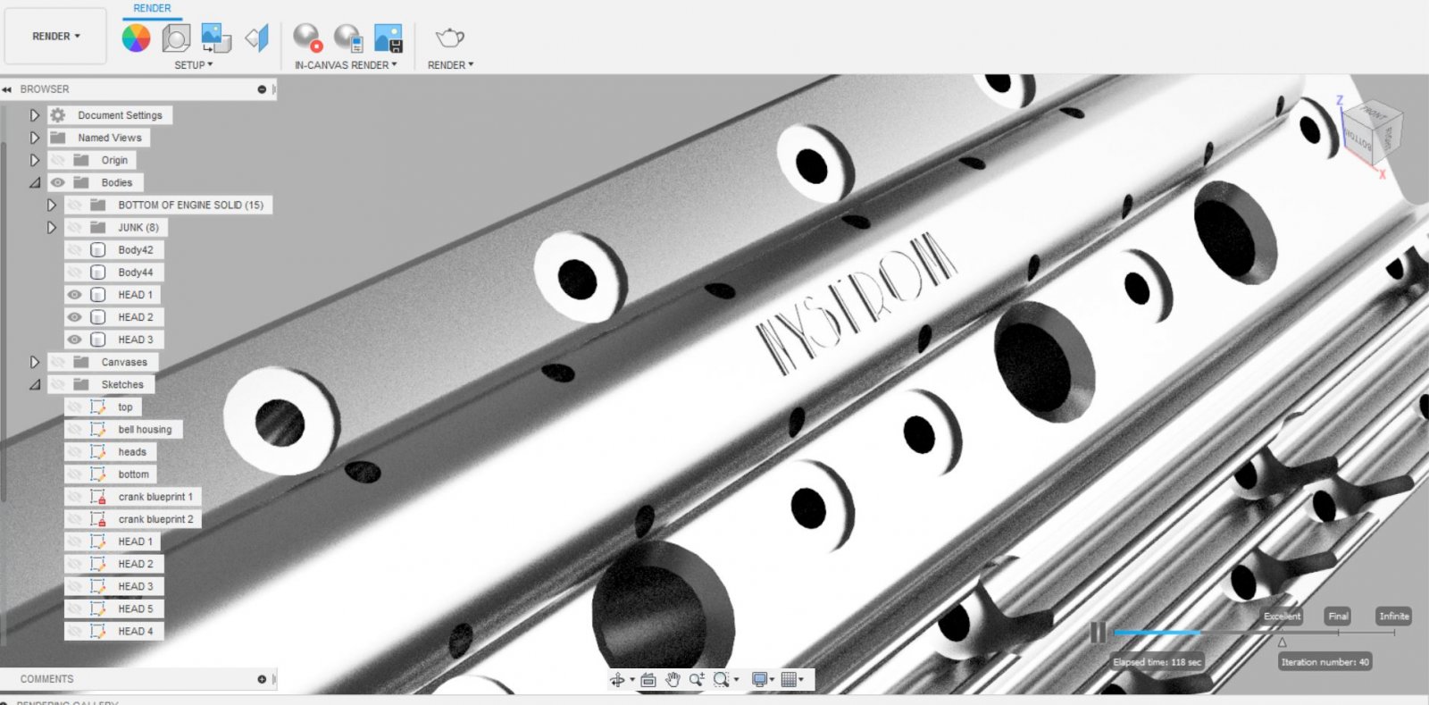Image resolution: width=1429 pixels, height=705 pixels.
Task: Click the ViewCube in the viewport
Action: (x=1373, y=134)
